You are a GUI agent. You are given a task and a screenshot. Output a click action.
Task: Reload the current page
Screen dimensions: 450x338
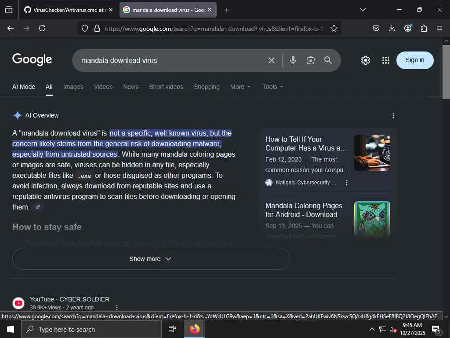tap(42, 28)
